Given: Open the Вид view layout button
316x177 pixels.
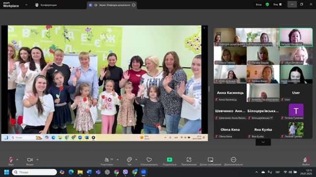Looking at the screenshot, I should (x=278, y=4).
